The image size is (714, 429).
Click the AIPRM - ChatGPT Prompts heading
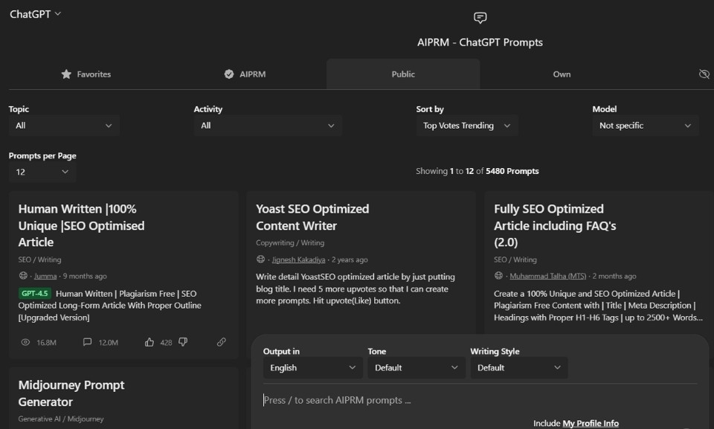pyautogui.click(x=480, y=42)
